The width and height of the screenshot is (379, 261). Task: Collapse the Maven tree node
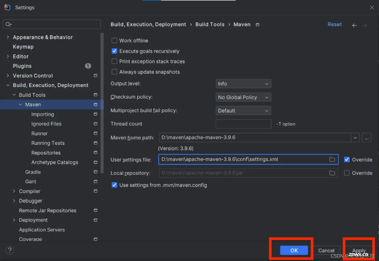(20, 104)
